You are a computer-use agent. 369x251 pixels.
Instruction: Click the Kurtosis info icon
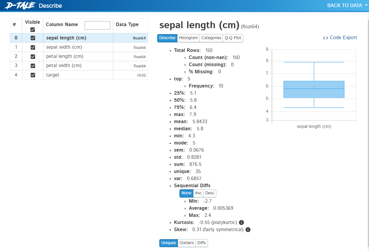tap(241, 223)
